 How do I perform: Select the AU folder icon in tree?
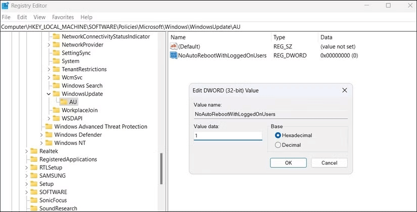(64, 102)
